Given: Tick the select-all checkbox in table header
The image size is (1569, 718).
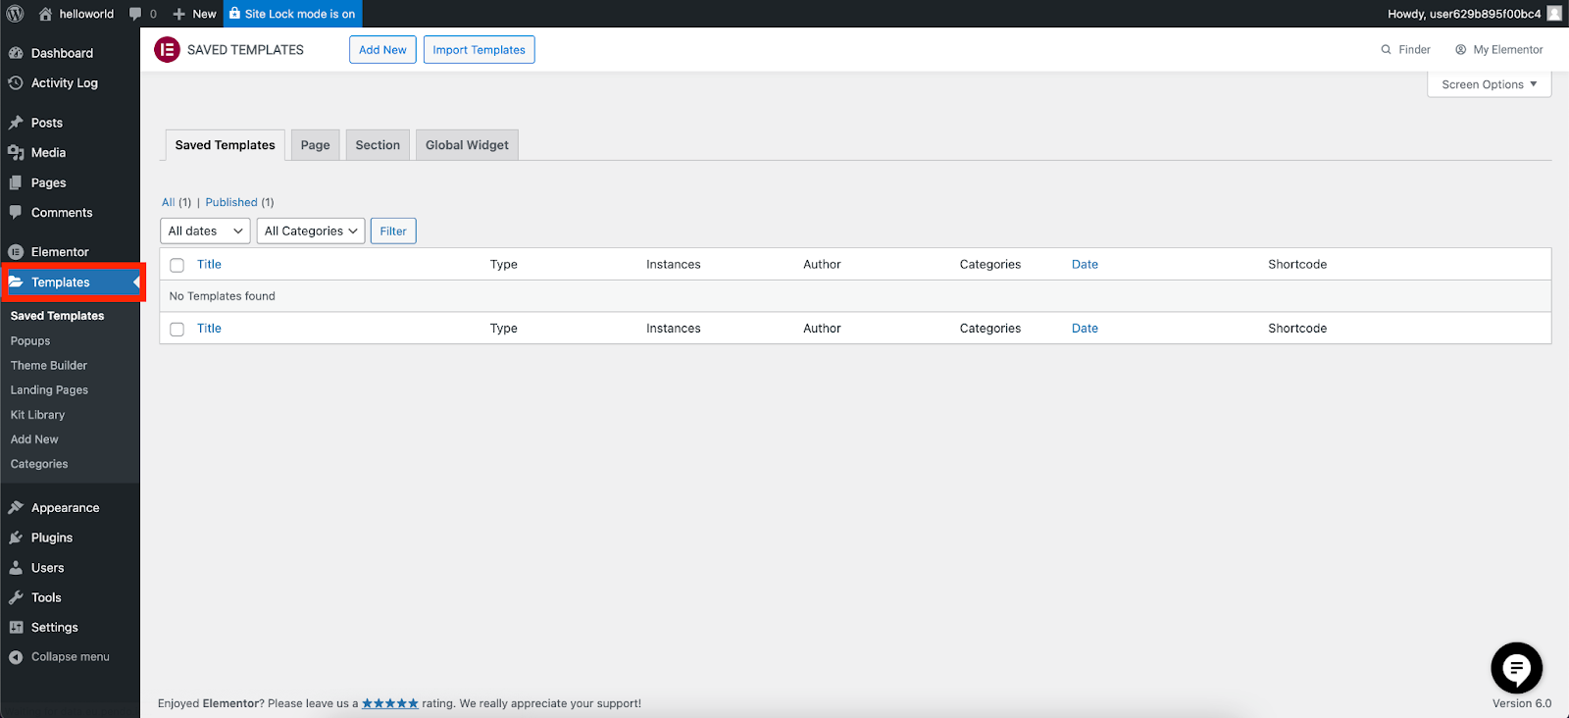Looking at the screenshot, I should pyautogui.click(x=177, y=265).
